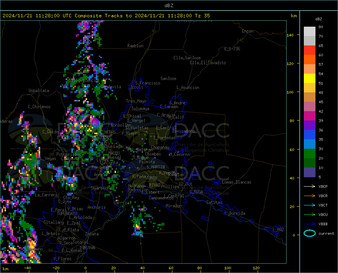Select the light gray 70–80 dBZ swatch
Image resolution: width=338 pixels, height=273 pixels.
pos(309,32)
